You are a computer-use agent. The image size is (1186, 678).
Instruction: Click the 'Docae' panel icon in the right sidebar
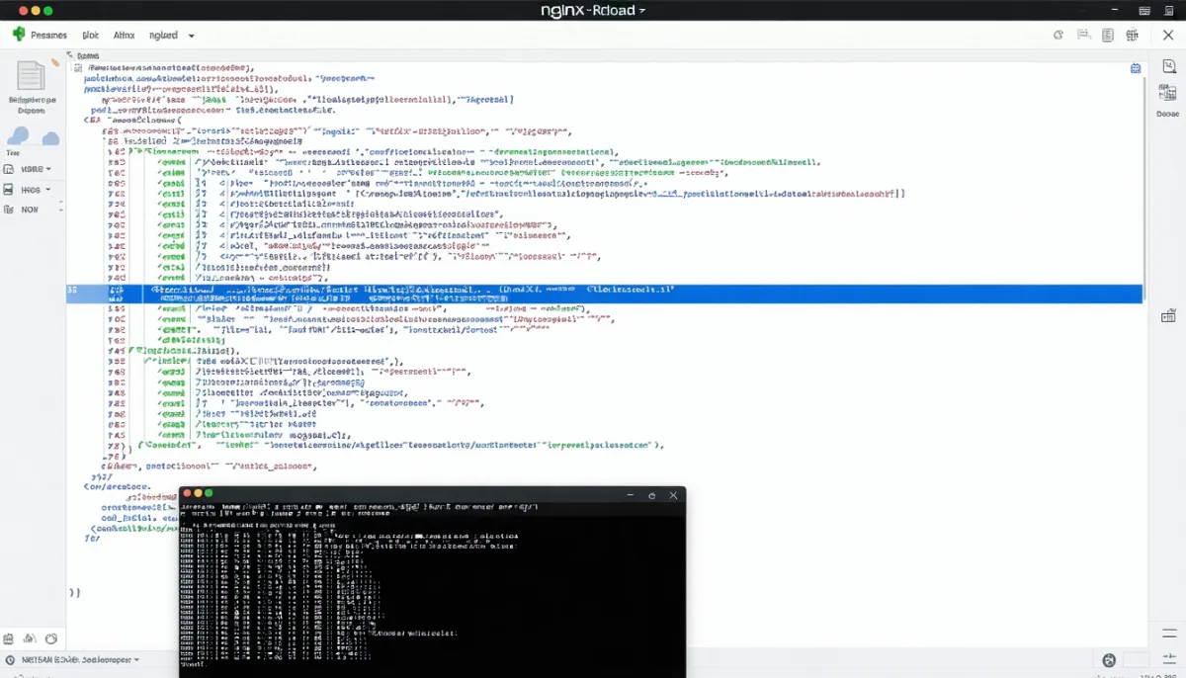click(1167, 93)
